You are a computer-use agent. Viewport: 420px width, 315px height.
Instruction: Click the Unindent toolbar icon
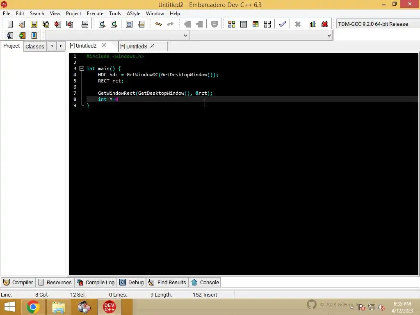199,24
